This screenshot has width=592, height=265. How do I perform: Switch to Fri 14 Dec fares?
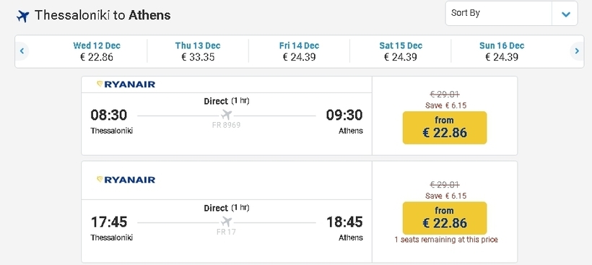299,51
